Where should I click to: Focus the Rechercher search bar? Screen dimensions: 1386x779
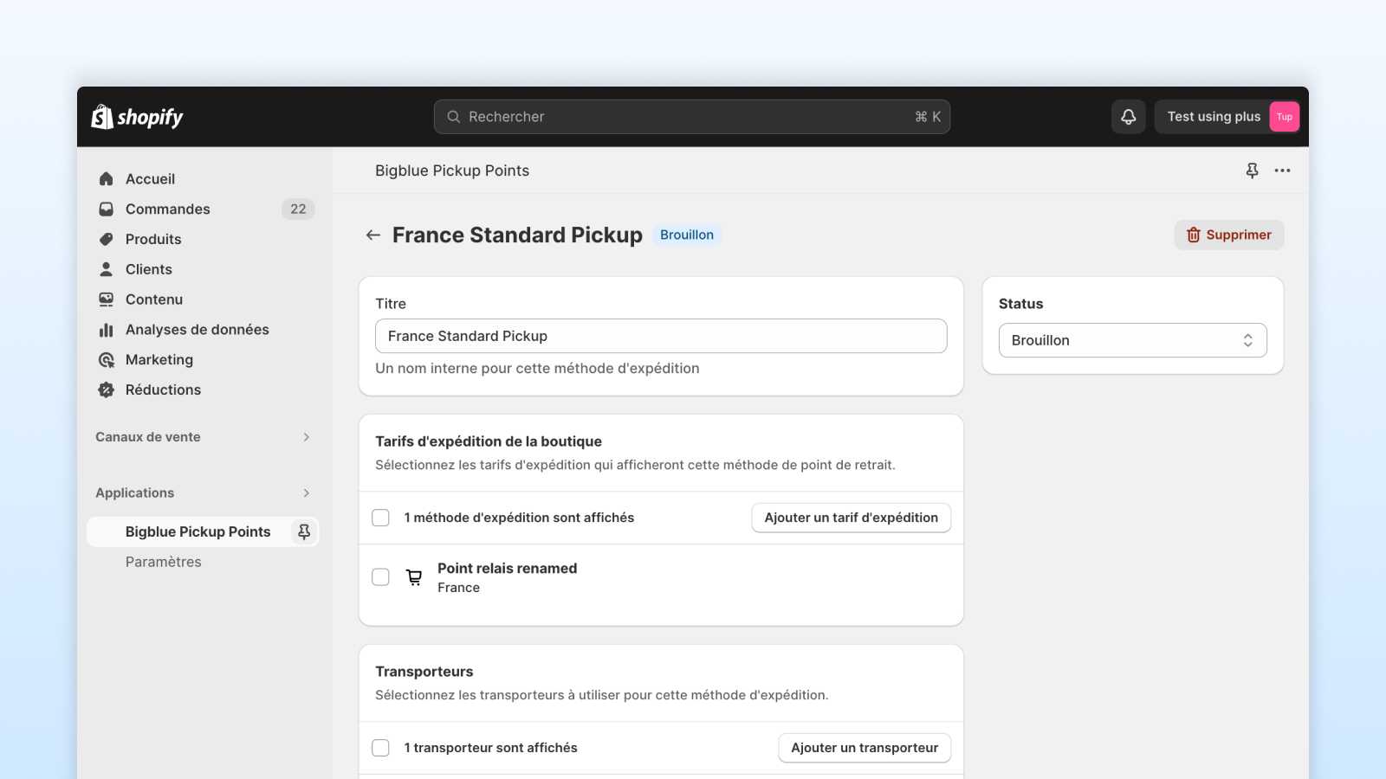(692, 117)
